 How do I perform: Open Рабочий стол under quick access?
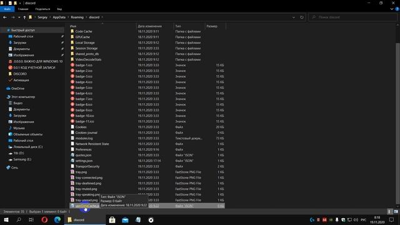[x=23, y=36]
